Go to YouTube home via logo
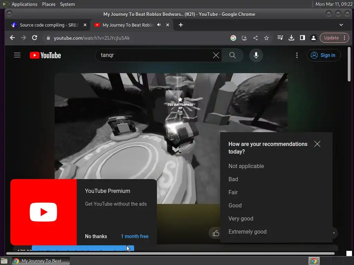354x265 pixels. click(x=45, y=55)
